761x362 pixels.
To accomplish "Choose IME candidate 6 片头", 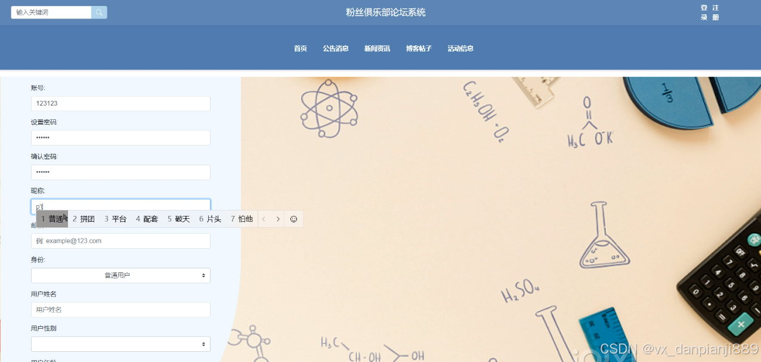I will click(x=211, y=219).
